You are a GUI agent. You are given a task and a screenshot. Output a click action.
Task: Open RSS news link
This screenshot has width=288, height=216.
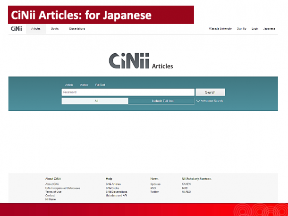click(x=153, y=188)
